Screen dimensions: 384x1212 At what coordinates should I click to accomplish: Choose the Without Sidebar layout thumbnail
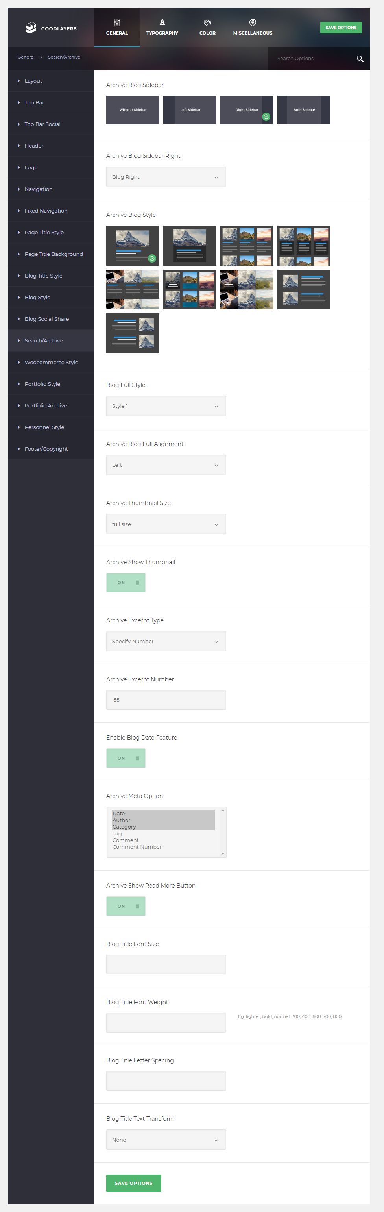click(x=133, y=109)
